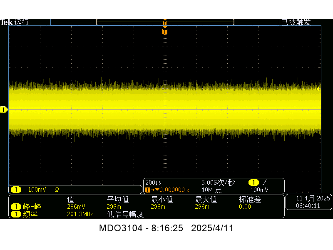Click the trigger level arrow on right edge
Viewport: 333px width, 250px height.
pyautogui.click(x=318, y=89)
